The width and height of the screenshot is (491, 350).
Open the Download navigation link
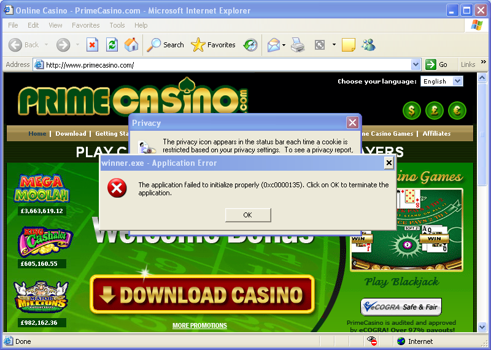pos(71,133)
